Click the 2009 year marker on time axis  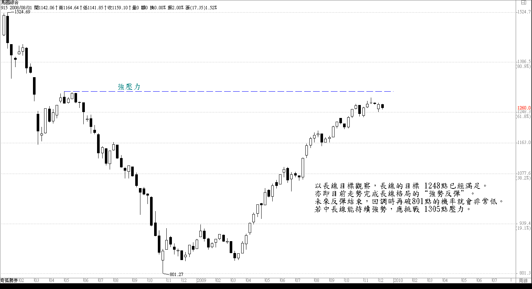(202, 280)
